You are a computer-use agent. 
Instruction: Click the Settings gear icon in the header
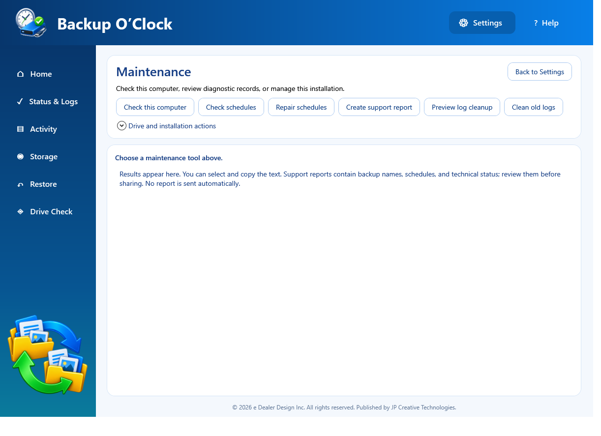coord(463,23)
